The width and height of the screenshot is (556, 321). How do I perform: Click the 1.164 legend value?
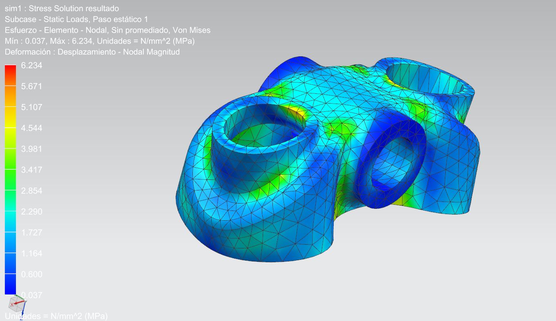click(32, 253)
